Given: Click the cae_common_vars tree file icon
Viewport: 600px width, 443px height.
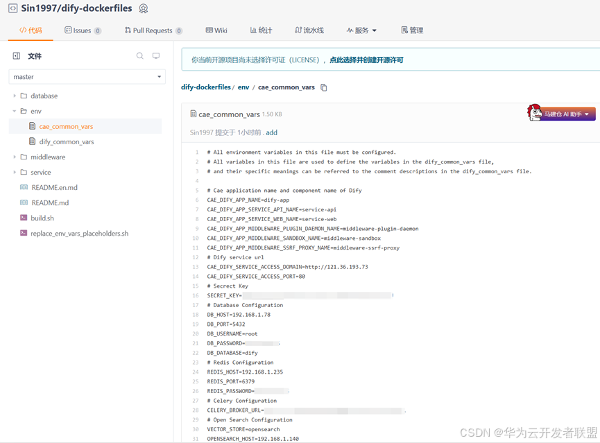Looking at the screenshot, I should (x=33, y=126).
